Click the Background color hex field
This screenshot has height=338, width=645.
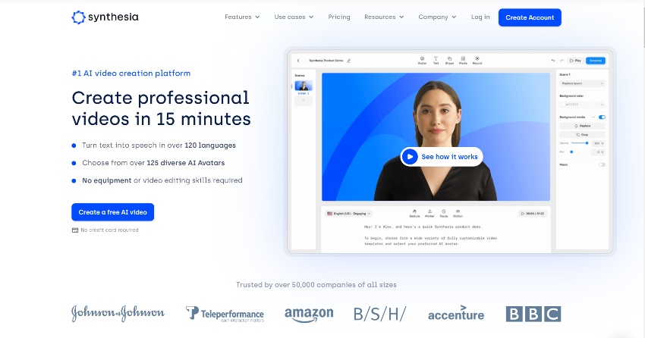click(x=582, y=105)
